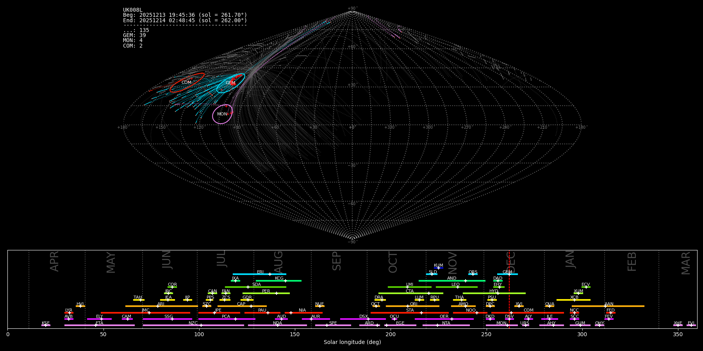
Task: Click the HYD shower label
Action: [494, 291]
